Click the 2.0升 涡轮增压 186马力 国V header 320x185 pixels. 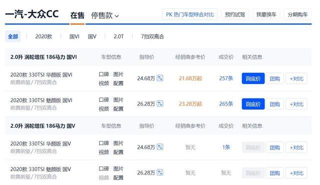[x=43, y=126]
